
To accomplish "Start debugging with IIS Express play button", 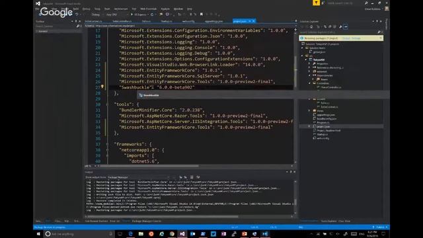I will [132, 15].
